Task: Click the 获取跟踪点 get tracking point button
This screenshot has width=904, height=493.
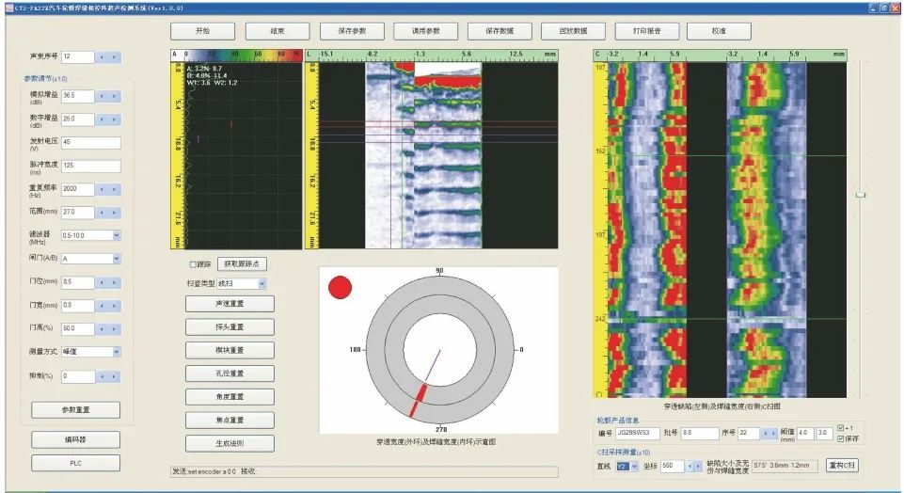Action: [x=242, y=264]
